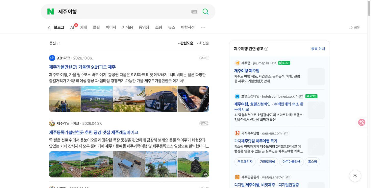Open the three-dot more tabs menu
This screenshot has width=371, height=188.
point(203,28)
